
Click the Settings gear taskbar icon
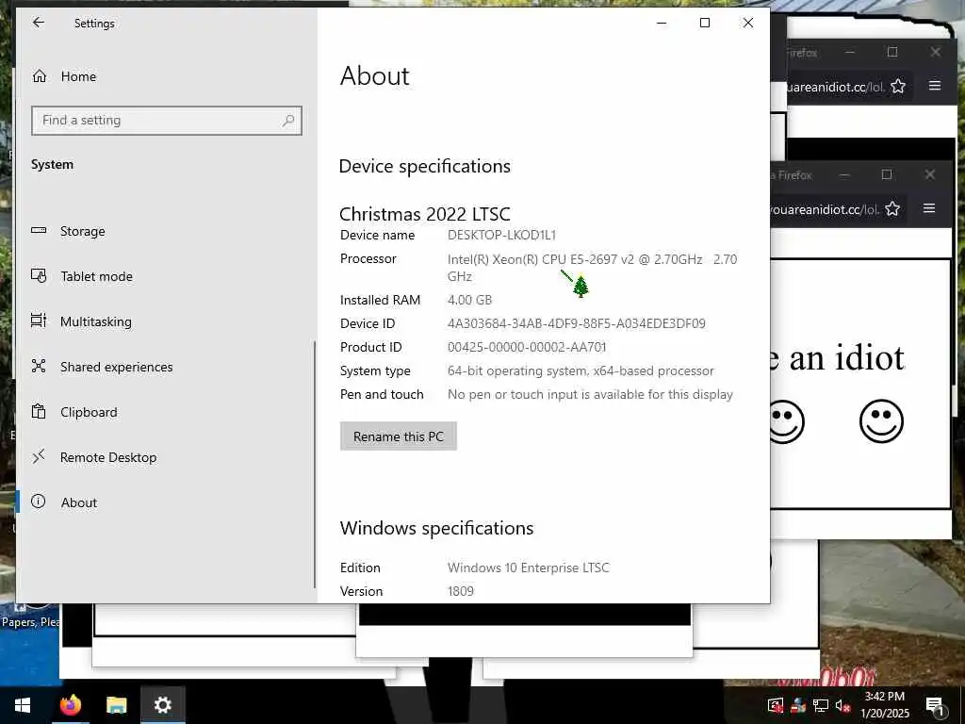tap(162, 705)
